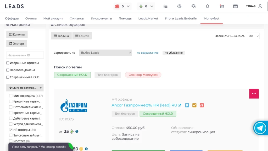Check the Потребительские category checkbox
This screenshot has width=268, height=151.
click(11, 107)
